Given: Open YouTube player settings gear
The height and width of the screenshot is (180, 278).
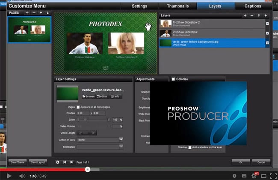Looking at the screenshot, I should click(254, 176).
